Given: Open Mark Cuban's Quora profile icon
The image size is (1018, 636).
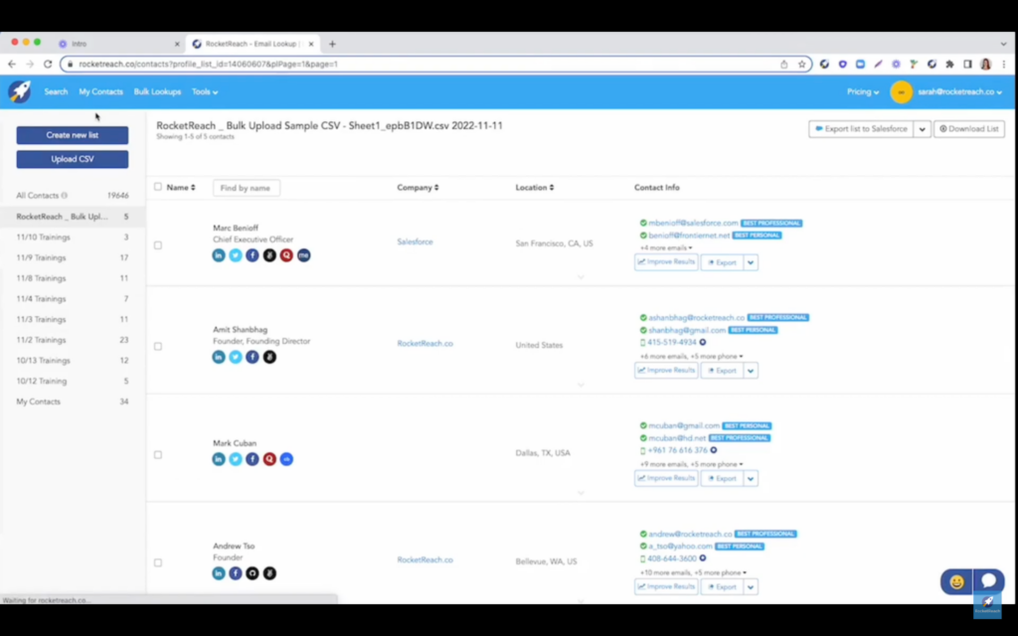Looking at the screenshot, I should pos(268,459).
